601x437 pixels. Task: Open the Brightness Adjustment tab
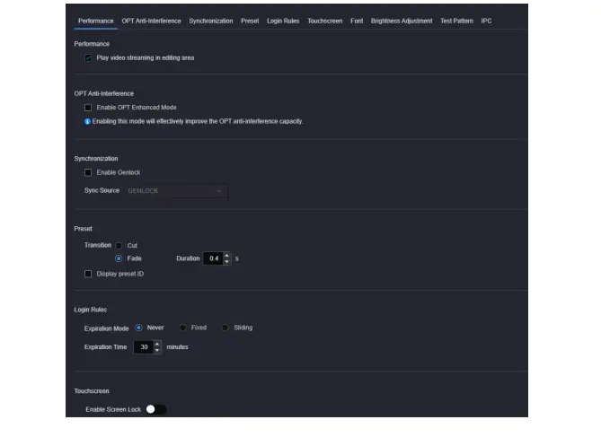pos(402,21)
